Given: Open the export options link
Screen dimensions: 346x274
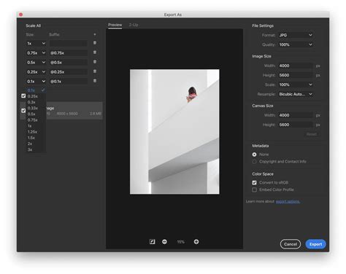Looking at the screenshot, I should point(288,201).
